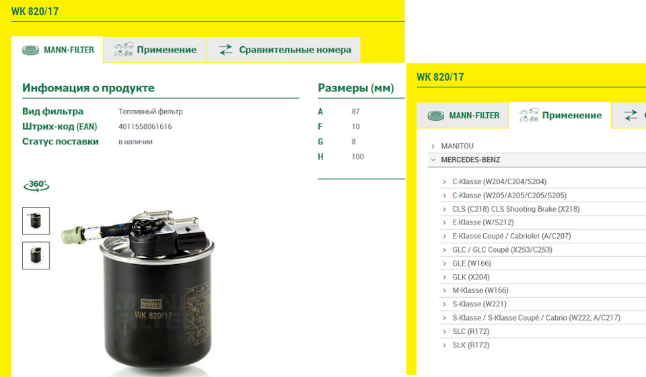
Task: Expand chevron for GLE (W166)
Action: pos(444,263)
